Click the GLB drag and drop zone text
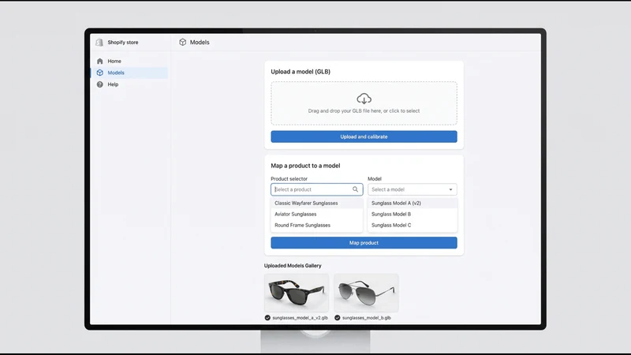Viewport: 631px width, 355px height. tap(364, 110)
